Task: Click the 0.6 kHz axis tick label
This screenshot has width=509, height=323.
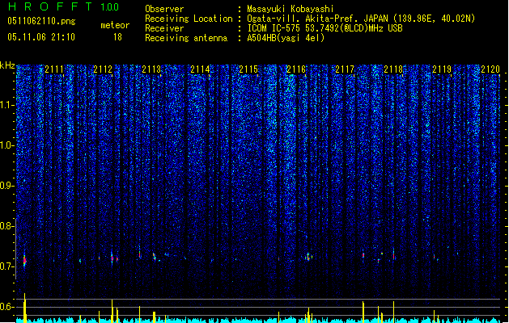Action: click(x=6, y=307)
